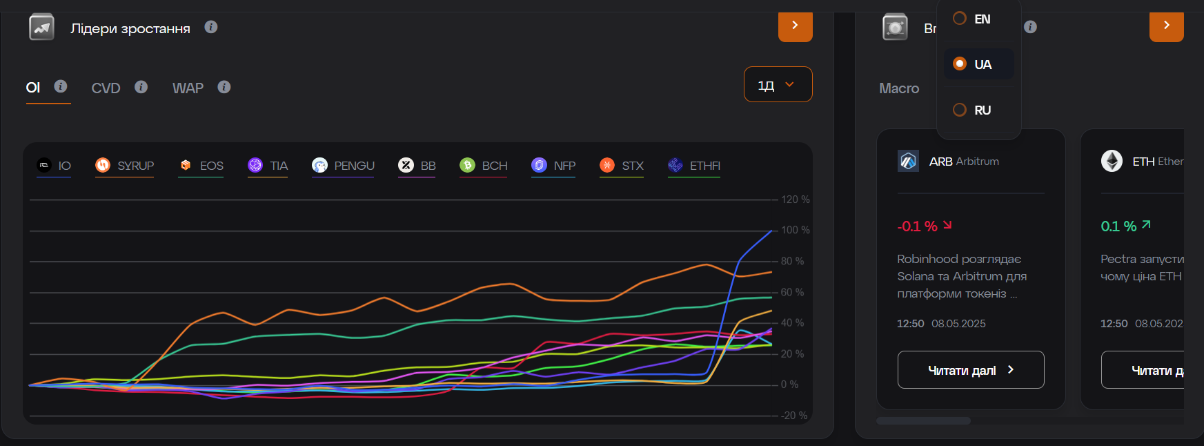Click the Ethereum logo icon on news card
The height and width of the screenshot is (446, 1204).
click(x=1112, y=161)
